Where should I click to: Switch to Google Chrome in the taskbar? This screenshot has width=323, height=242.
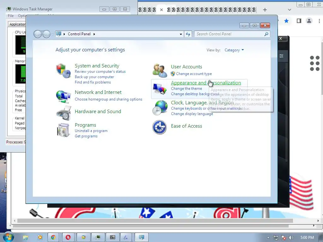[x=53, y=237]
